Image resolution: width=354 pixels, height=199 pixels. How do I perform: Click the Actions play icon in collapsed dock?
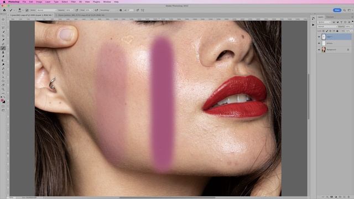point(313,25)
